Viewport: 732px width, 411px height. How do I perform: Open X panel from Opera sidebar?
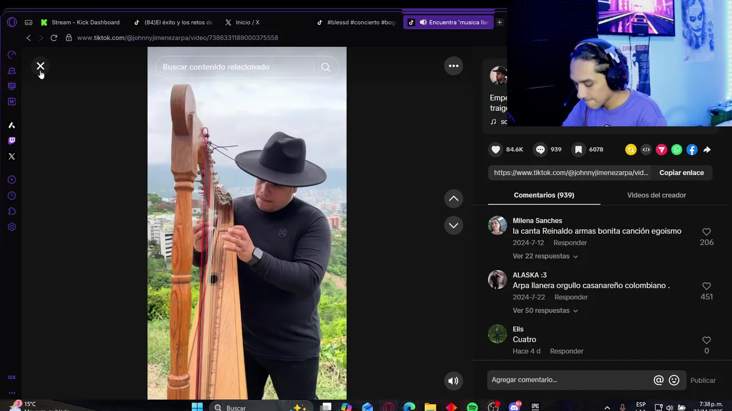coord(11,156)
